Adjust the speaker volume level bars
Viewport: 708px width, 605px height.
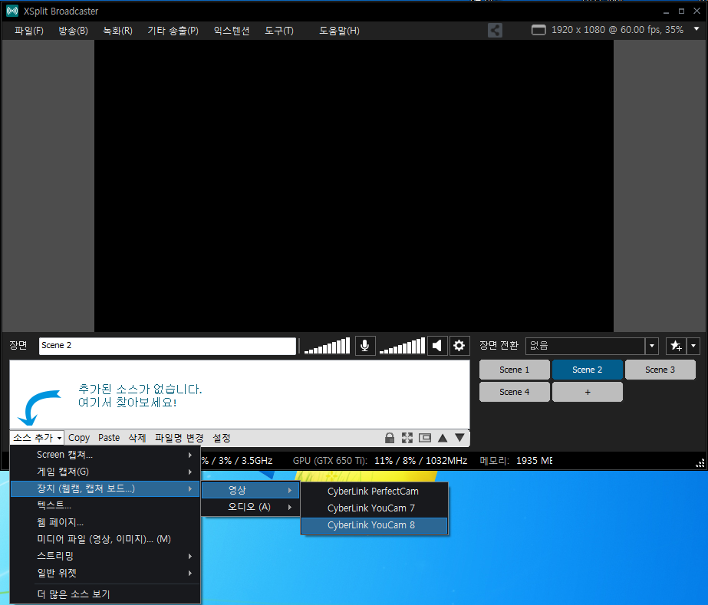[402, 346]
